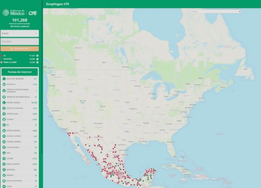261x188 pixels.
Task: Select the Oficina Municipal icon
Action: point(4,181)
